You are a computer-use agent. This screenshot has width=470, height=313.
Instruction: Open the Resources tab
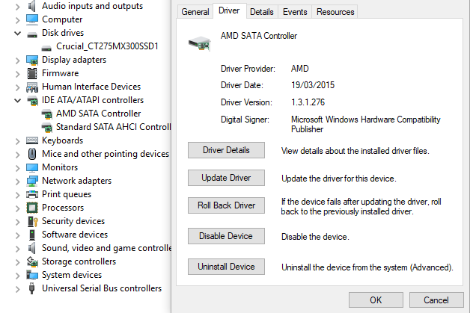[x=335, y=12]
